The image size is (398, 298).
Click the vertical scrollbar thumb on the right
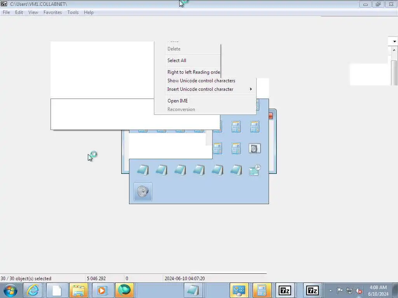(x=394, y=73)
